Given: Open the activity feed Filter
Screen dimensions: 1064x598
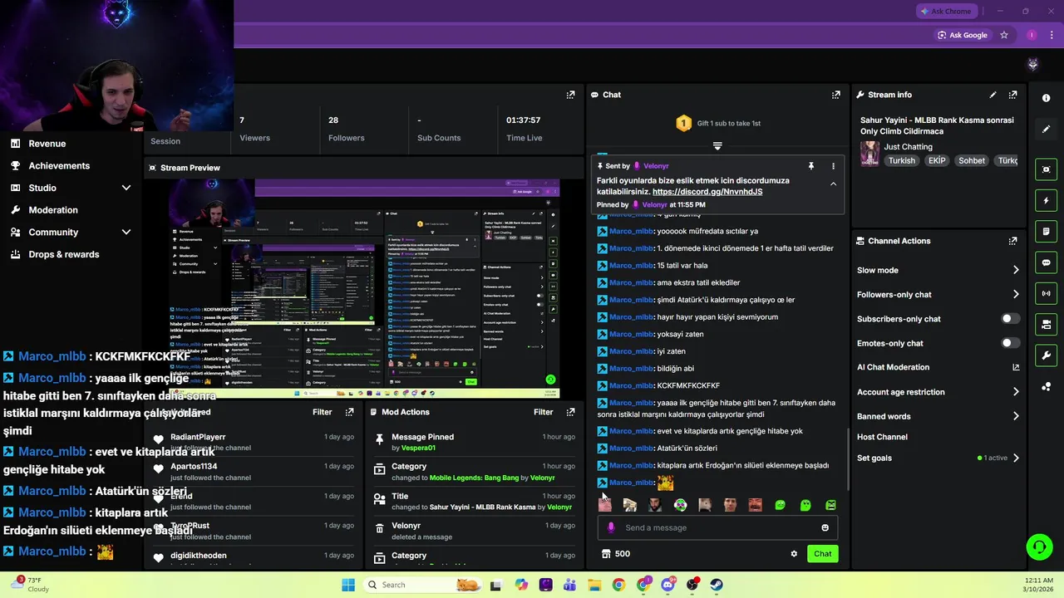Looking at the screenshot, I should [323, 412].
